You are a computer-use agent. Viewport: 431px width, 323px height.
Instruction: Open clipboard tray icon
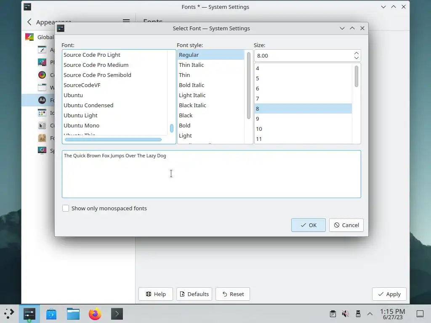point(333,314)
